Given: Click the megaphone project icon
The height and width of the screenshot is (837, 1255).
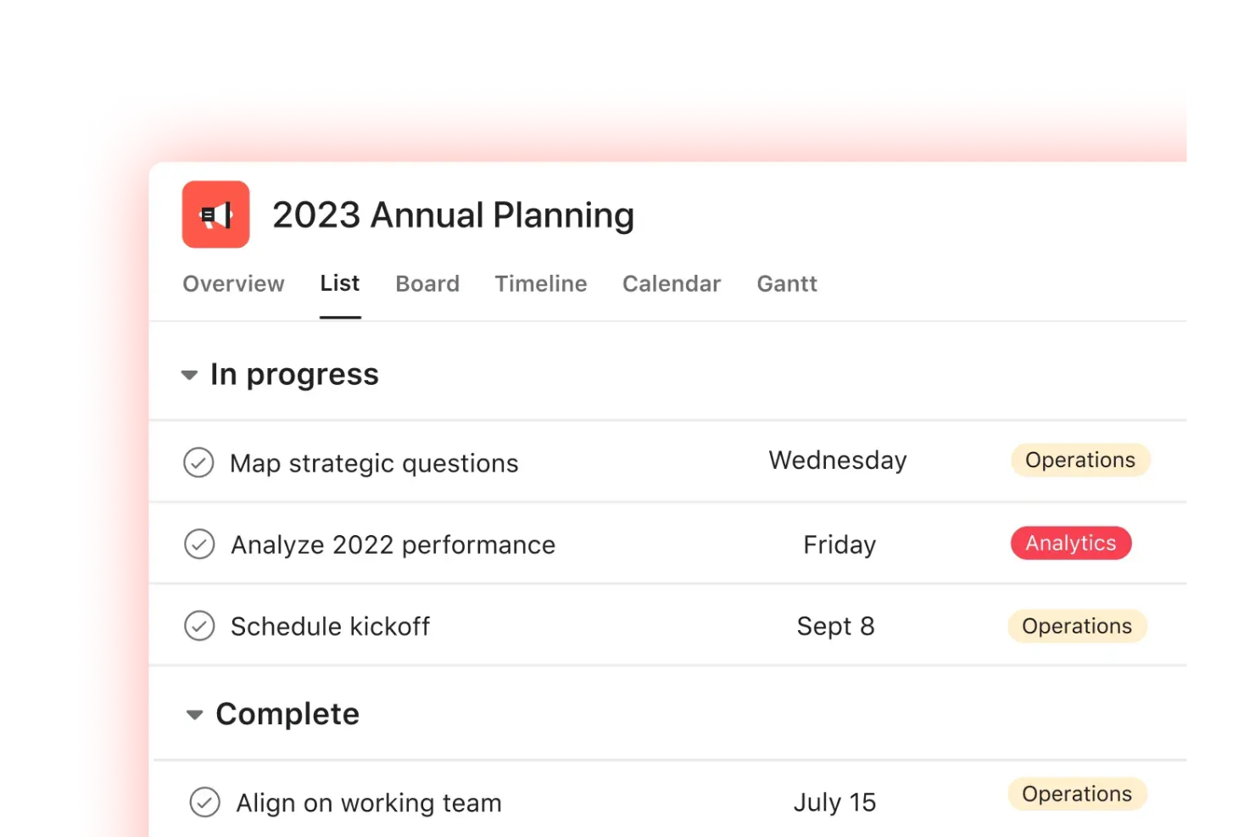Looking at the screenshot, I should pyautogui.click(x=215, y=215).
